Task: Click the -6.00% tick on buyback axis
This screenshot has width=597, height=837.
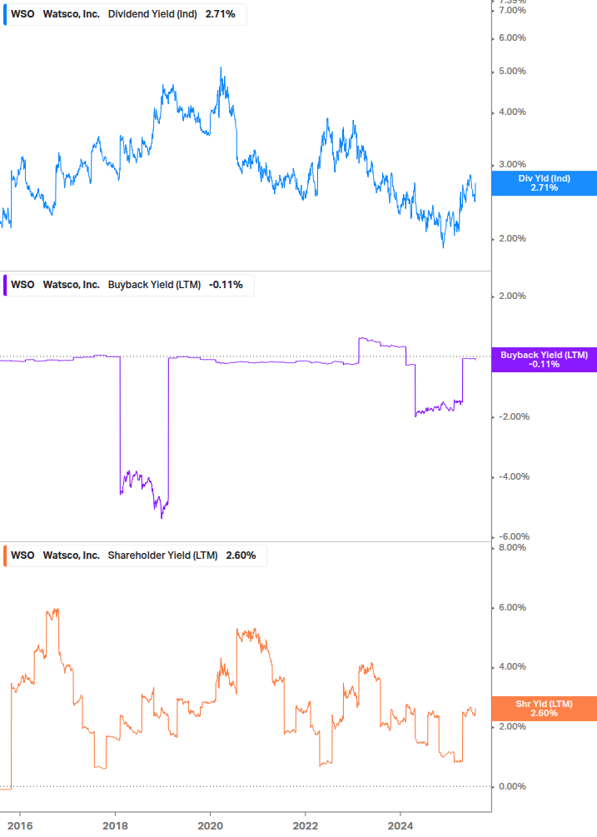Action: 514,536
